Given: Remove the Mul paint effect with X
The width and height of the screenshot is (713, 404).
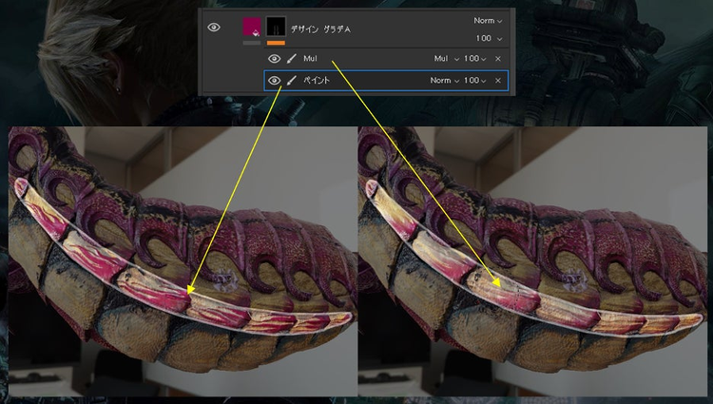Looking at the screenshot, I should click(498, 59).
